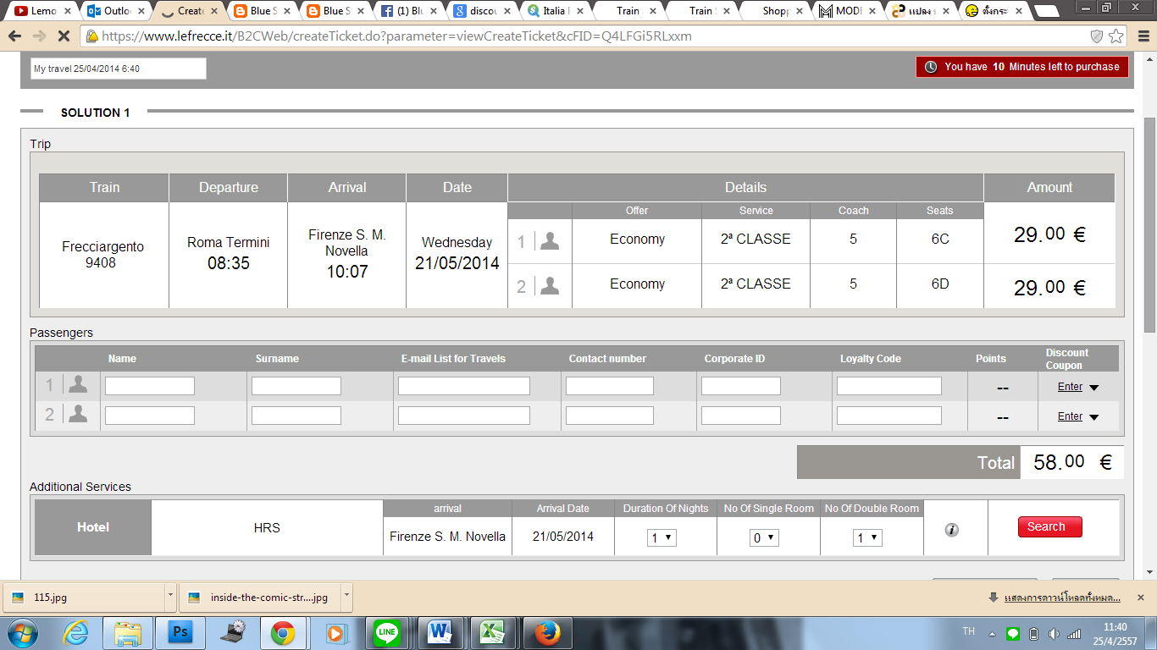The height and width of the screenshot is (650, 1157).
Task: Click Name field for passenger 1
Action: pyautogui.click(x=150, y=386)
